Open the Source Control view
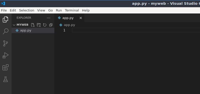Image resolution: width=200 pixels, height=94 pixels. click(5, 43)
